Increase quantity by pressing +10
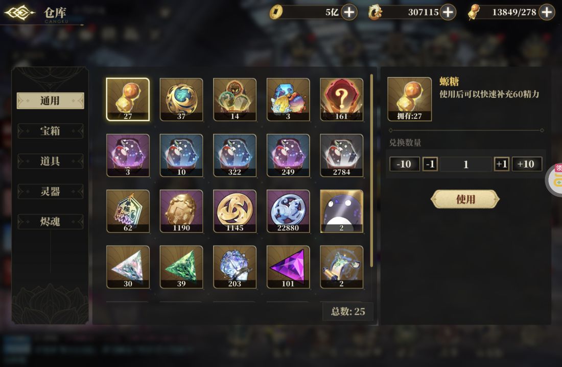The height and width of the screenshot is (367, 562). [527, 164]
